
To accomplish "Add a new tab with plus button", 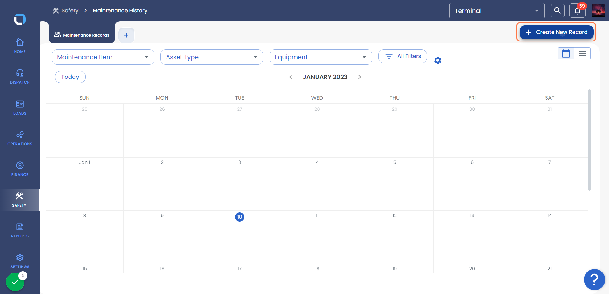I will click(x=126, y=35).
